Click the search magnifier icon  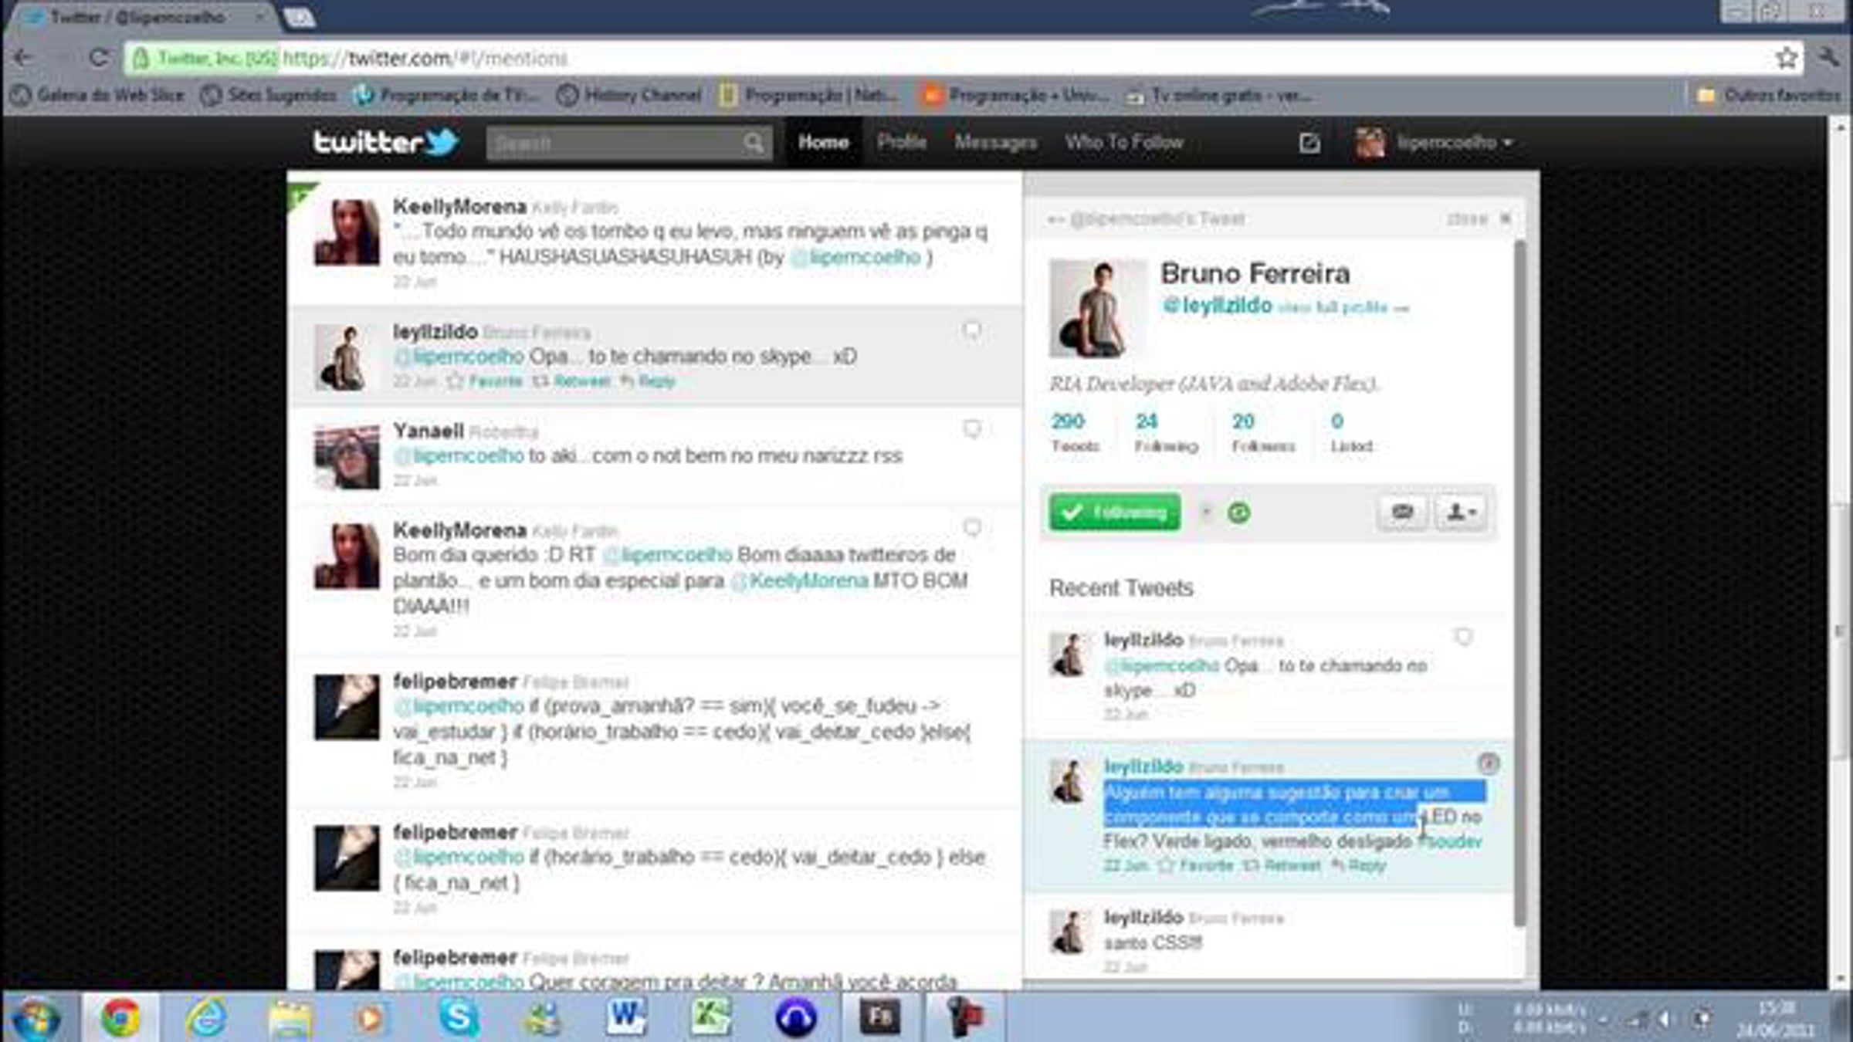754,143
